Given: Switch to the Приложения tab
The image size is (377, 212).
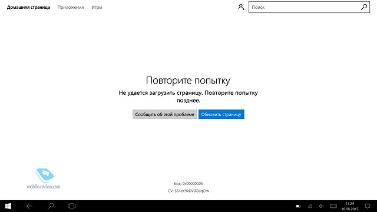Looking at the screenshot, I should click(x=71, y=7).
